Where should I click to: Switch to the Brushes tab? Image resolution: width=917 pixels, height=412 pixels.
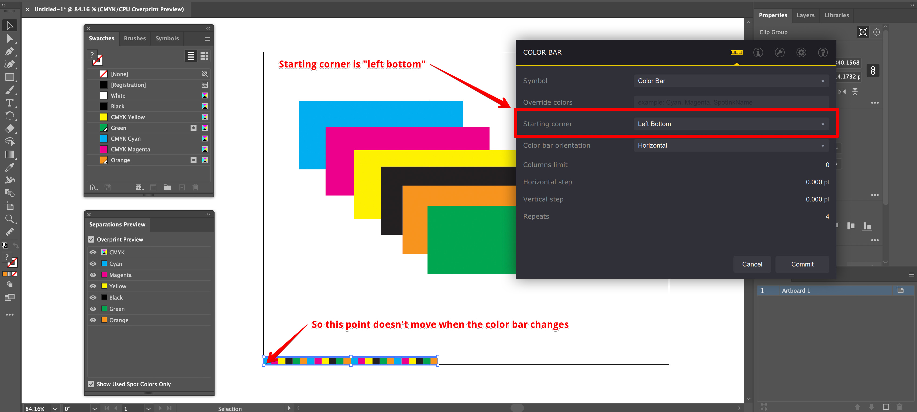135,38
